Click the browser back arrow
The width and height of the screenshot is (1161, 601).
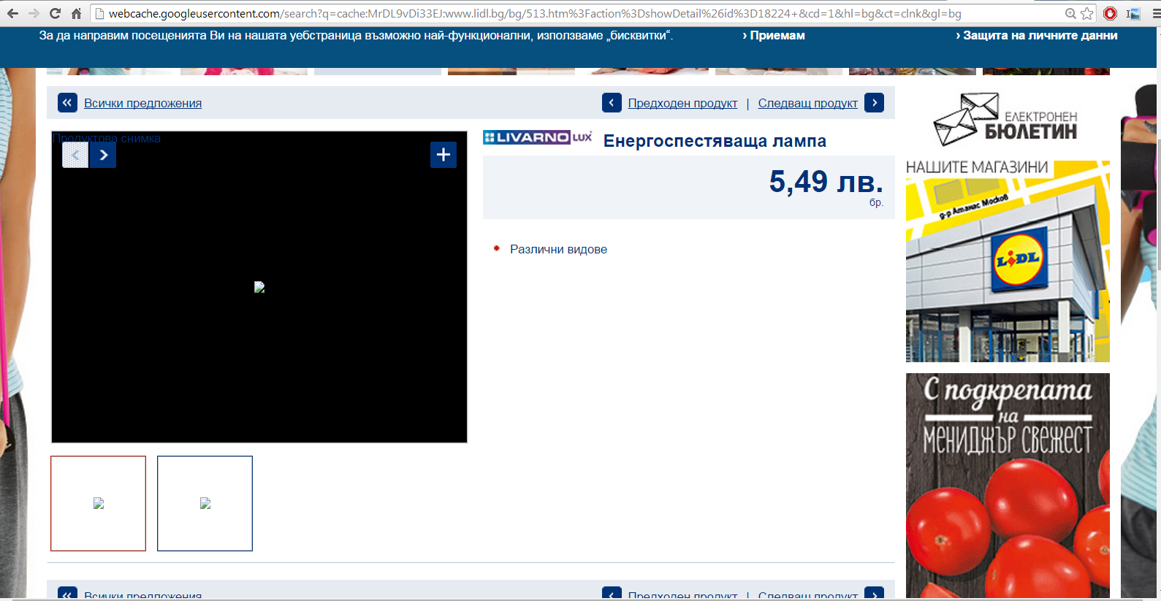[12, 13]
